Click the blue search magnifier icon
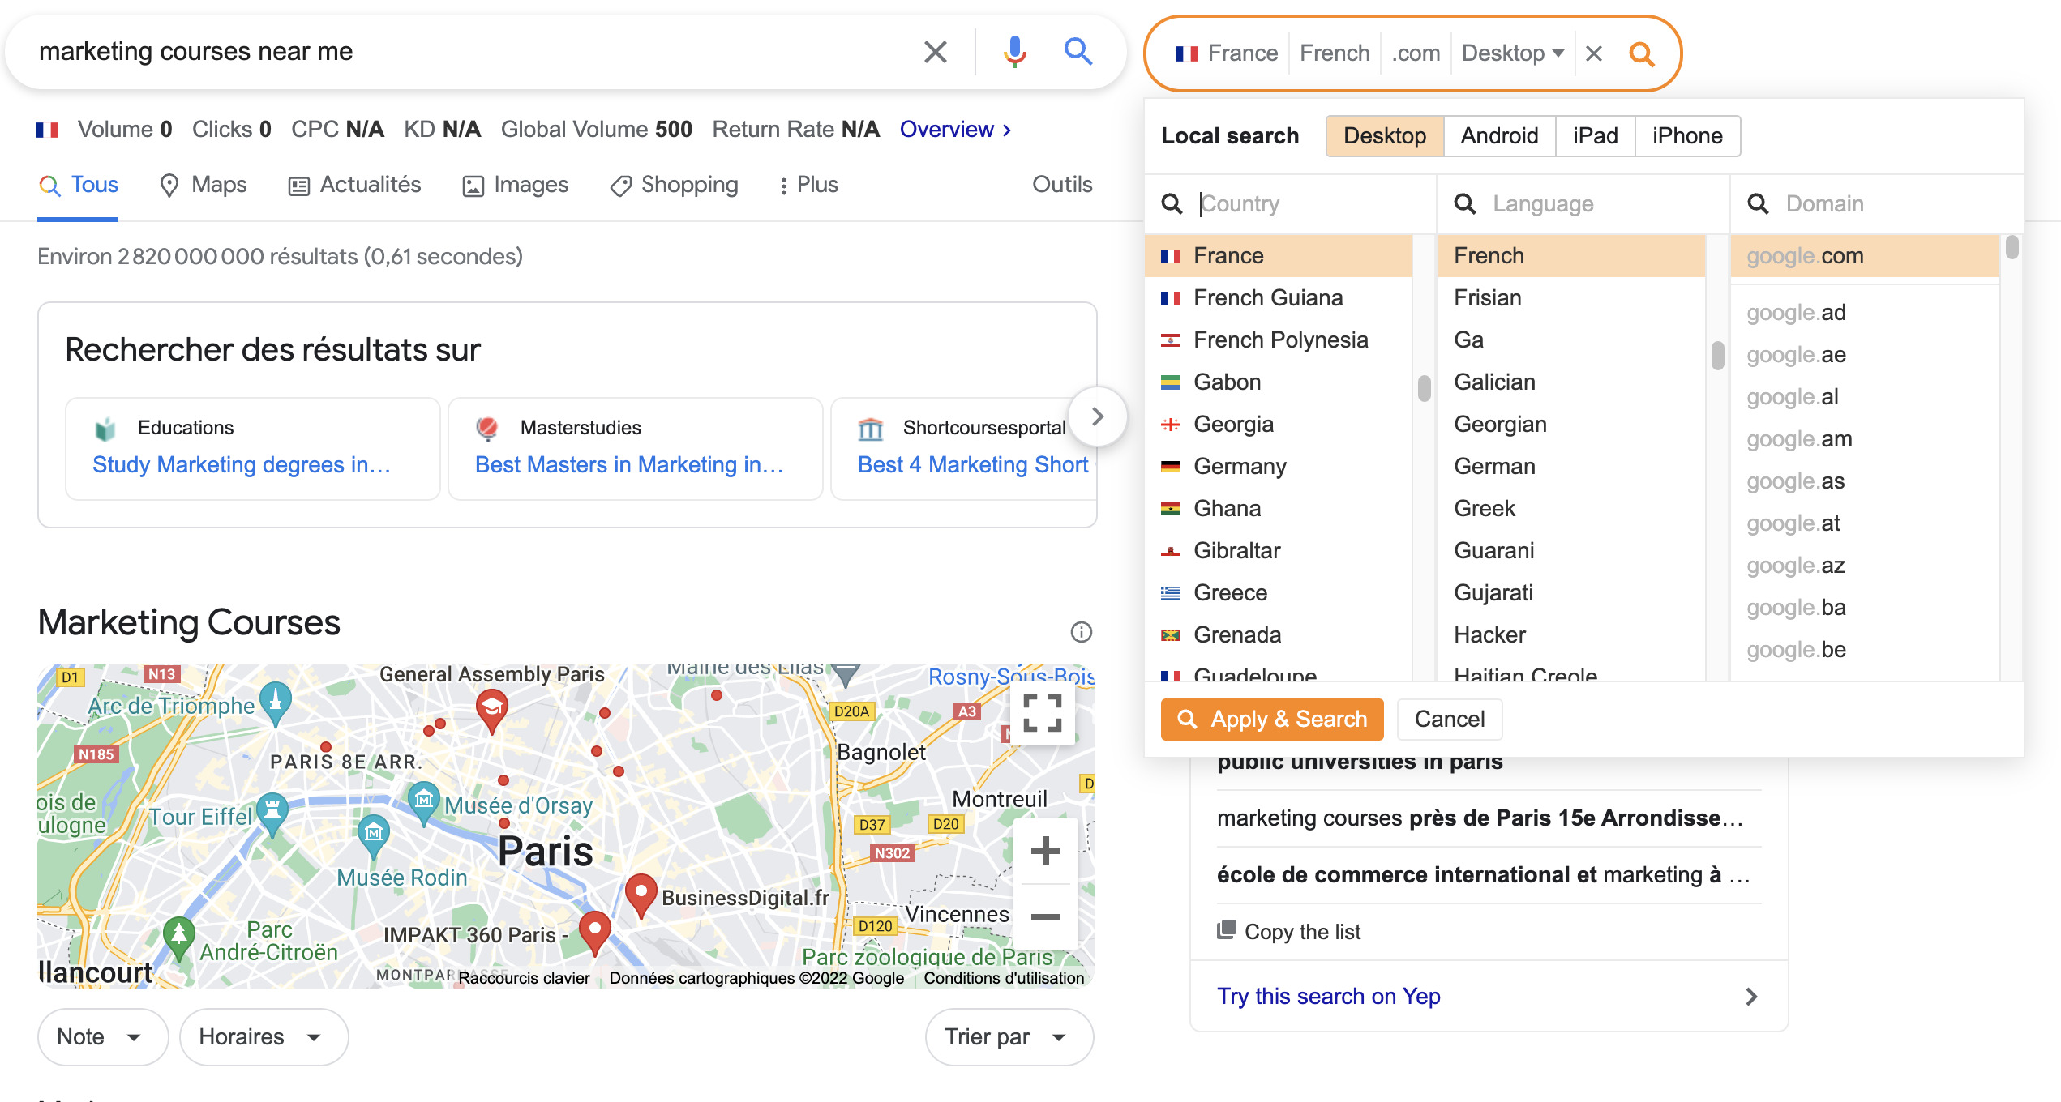The image size is (2061, 1102). pos(1078,51)
